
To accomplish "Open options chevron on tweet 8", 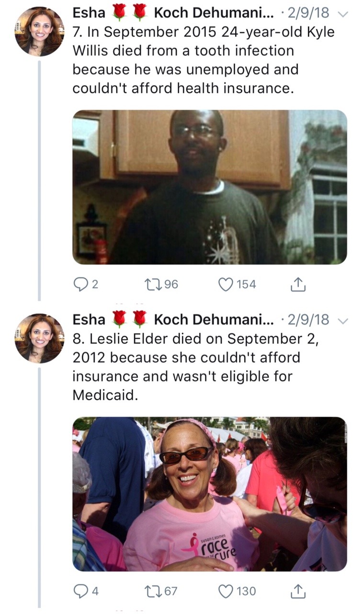I will click(x=341, y=320).
